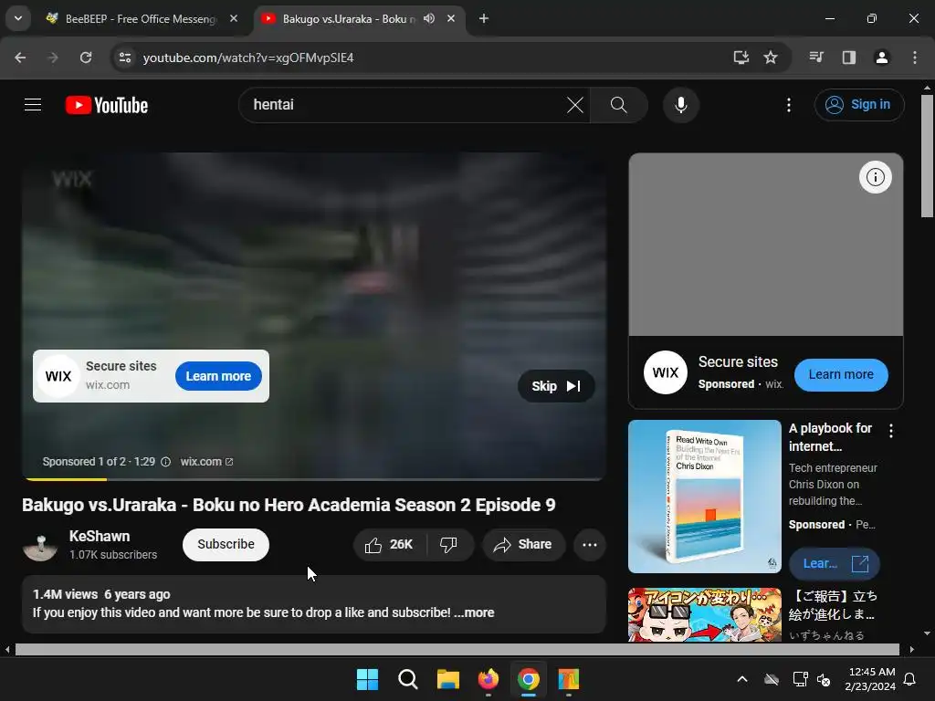The image size is (935, 701).
Task: Open the notification bell in system tray
Action: [910, 679]
